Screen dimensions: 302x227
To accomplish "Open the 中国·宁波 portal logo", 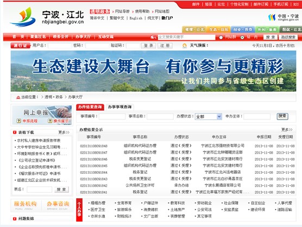I will pos(284,17).
